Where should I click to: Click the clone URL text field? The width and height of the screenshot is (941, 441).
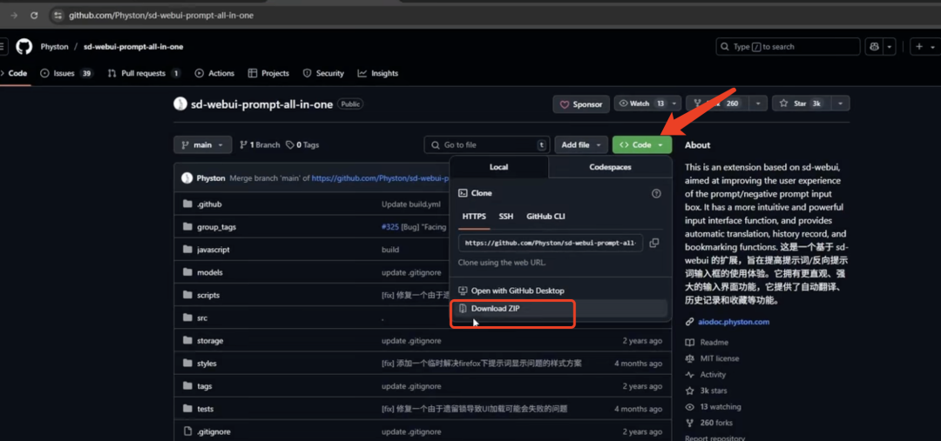[551, 243]
